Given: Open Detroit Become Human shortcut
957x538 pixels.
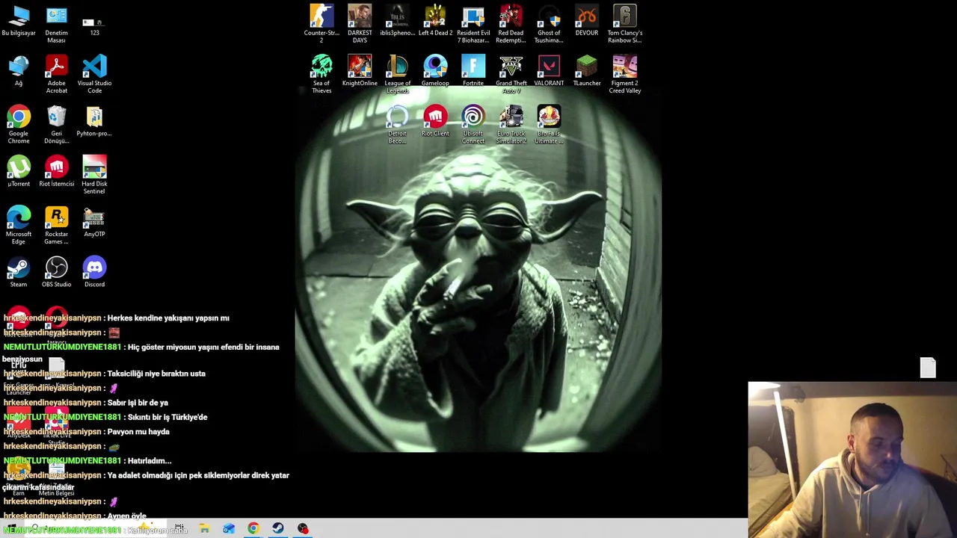Looking at the screenshot, I should pyautogui.click(x=398, y=125).
